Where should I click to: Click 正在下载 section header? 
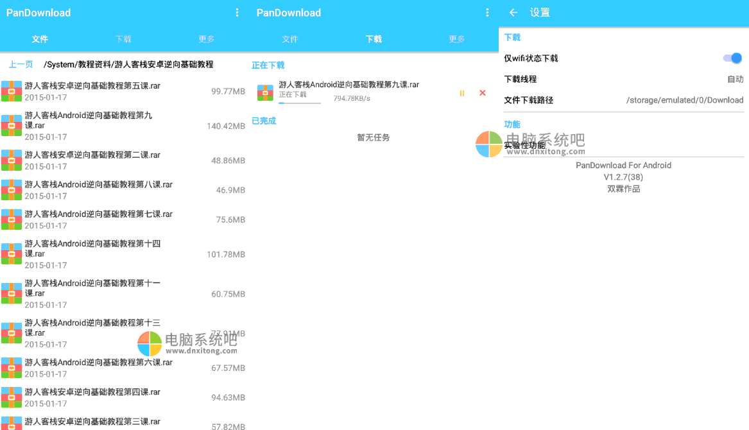[268, 65]
